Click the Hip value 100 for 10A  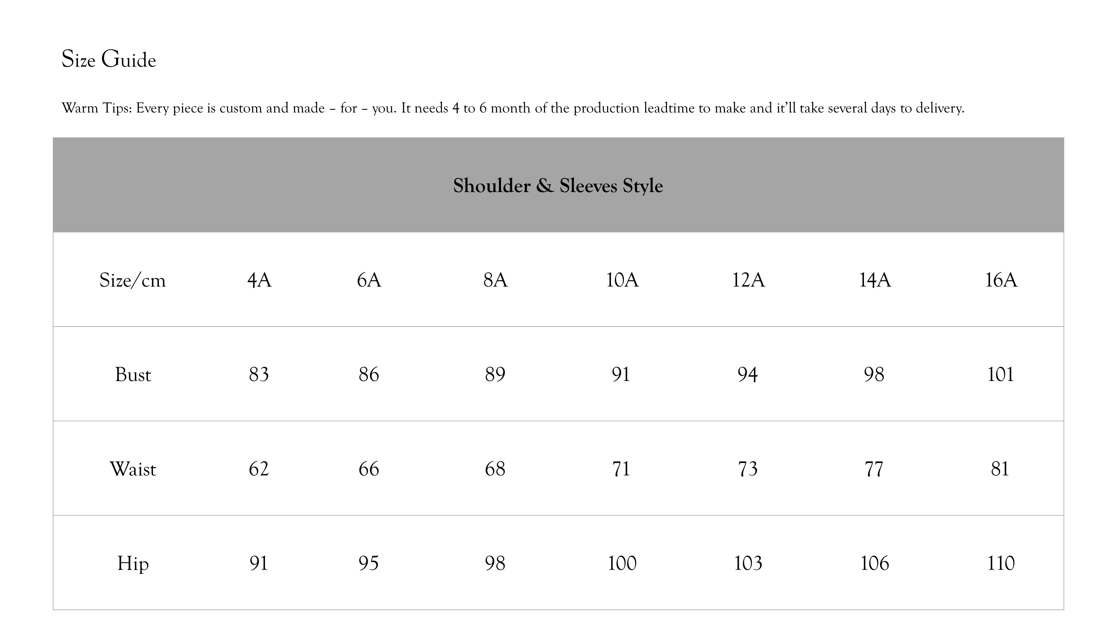coord(622,564)
